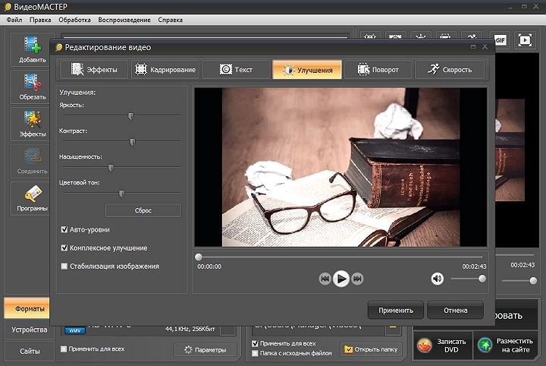Click the next frame forward button
546x366 pixels.
(357, 279)
